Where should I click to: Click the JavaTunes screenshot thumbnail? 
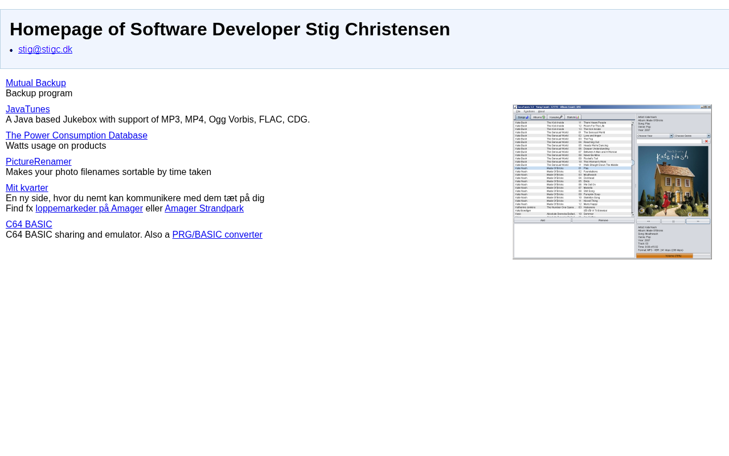coord(612,182)
